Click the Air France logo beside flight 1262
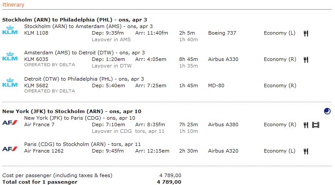335x185 pixels. [10, 149]
